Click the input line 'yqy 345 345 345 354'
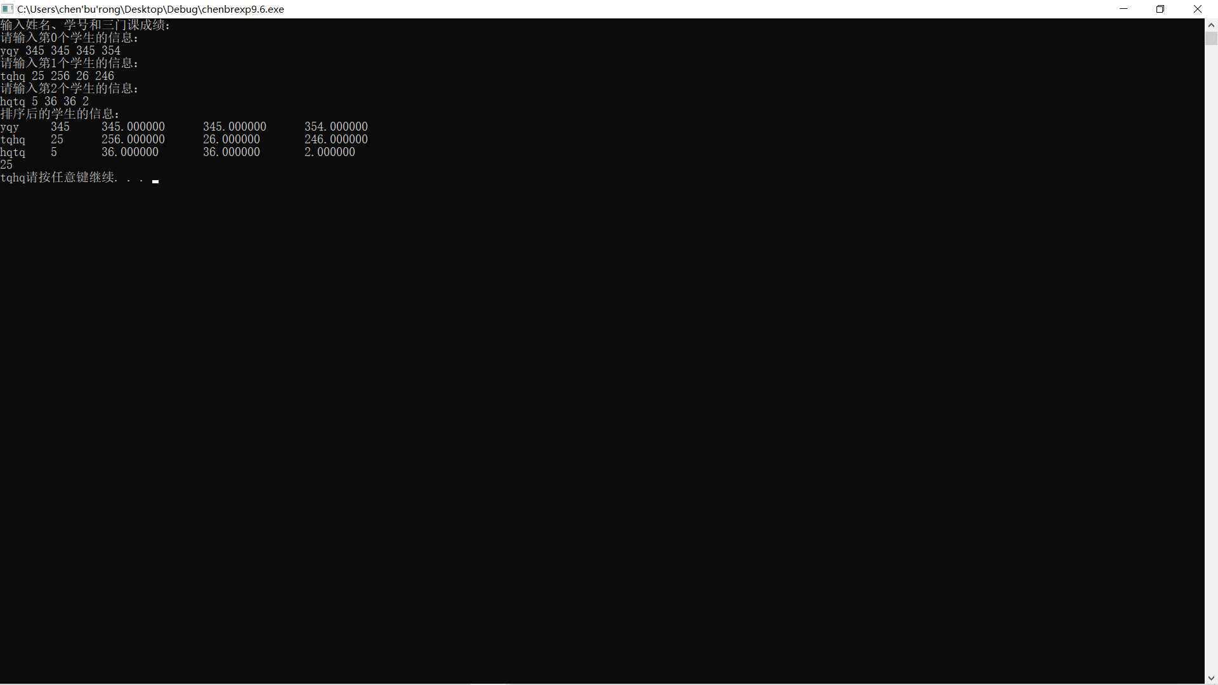1218x685 pixels. [x=60, y=51]
